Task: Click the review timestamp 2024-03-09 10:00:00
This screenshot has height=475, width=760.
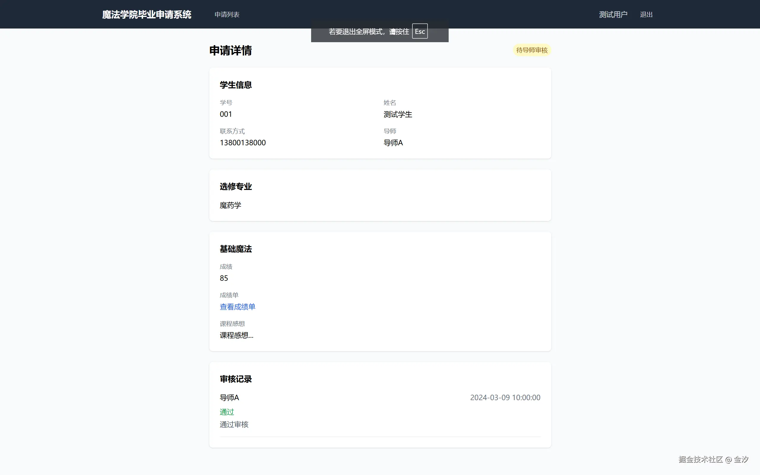Action: coord(505,397)
